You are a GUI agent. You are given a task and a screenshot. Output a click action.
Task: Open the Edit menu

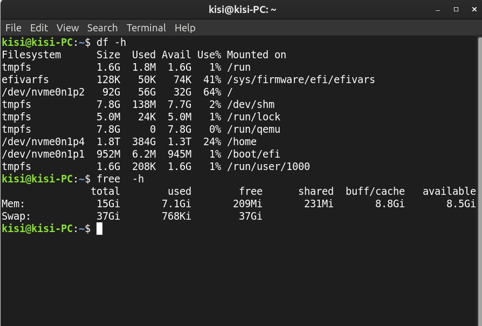(x=39, y=28)
